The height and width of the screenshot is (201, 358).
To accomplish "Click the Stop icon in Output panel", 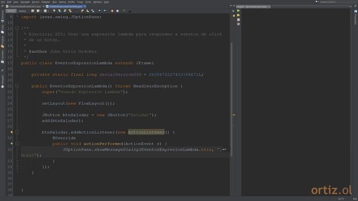I will tap(238, 20).
